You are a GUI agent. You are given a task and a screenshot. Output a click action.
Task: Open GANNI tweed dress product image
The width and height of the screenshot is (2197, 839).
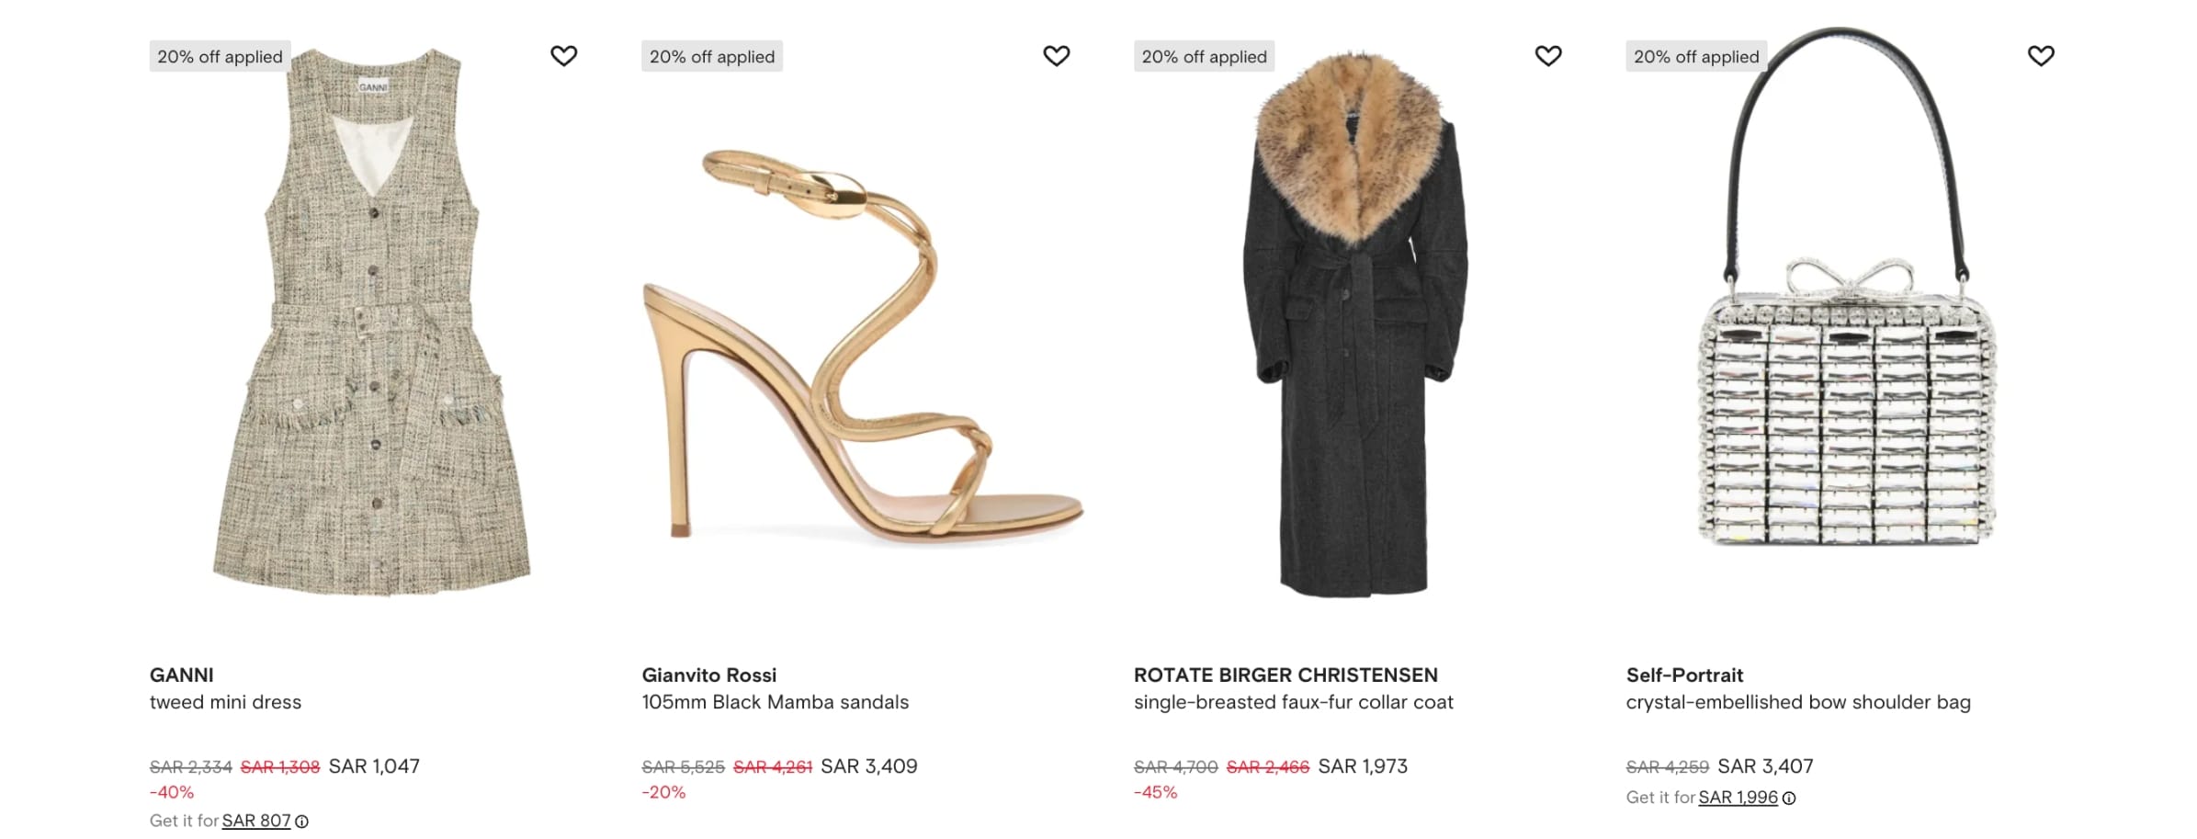coord(372,322)
